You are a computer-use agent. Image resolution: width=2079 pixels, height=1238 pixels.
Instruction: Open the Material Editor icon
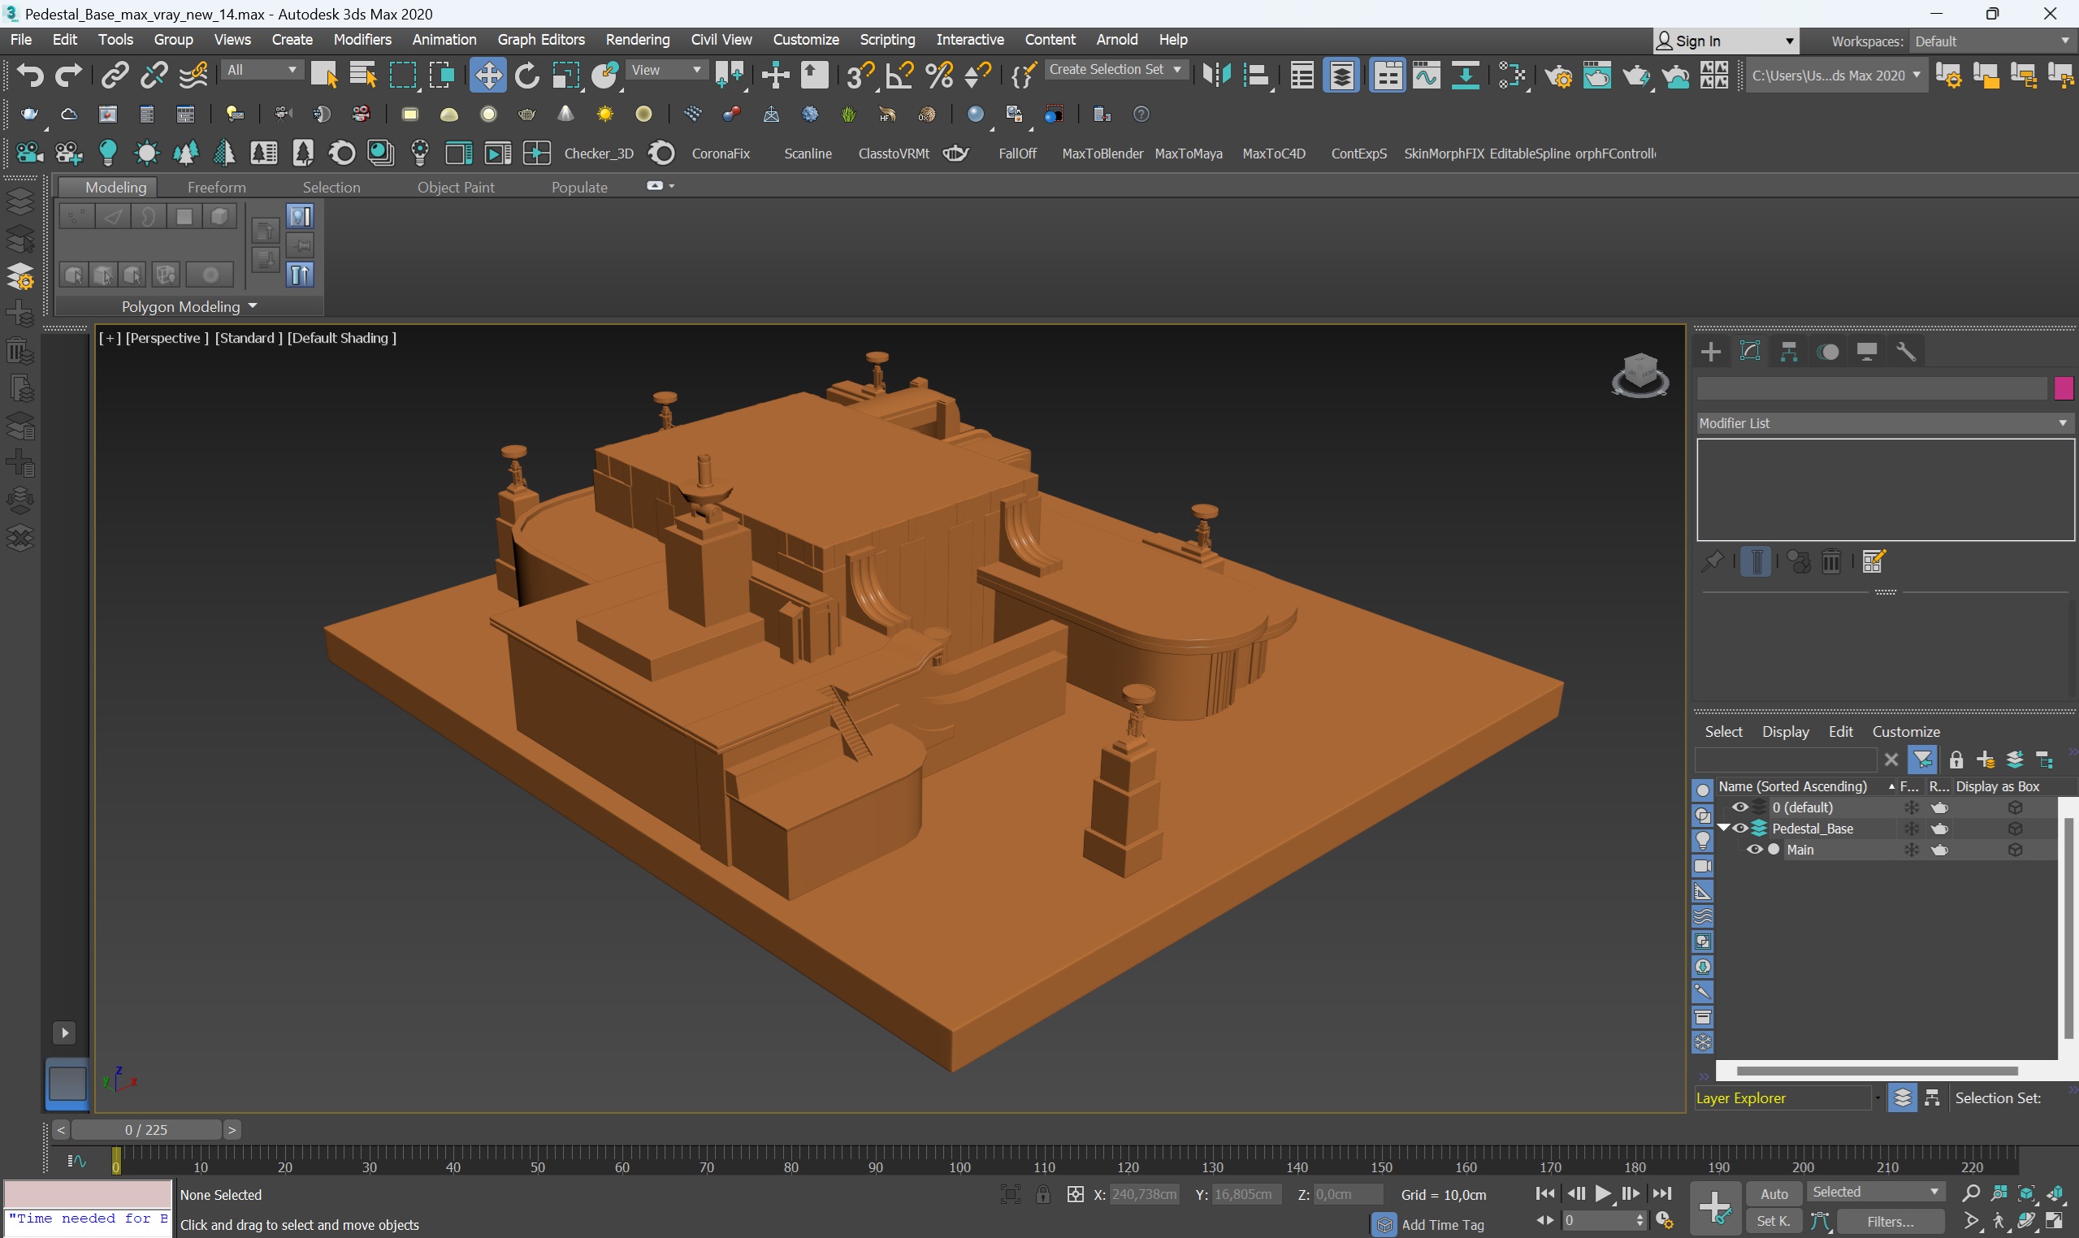coord(1512,76)
